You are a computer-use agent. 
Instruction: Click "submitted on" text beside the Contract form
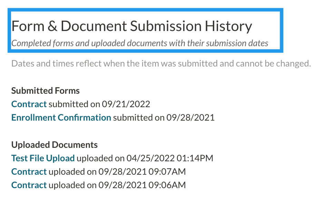[74, 104]
